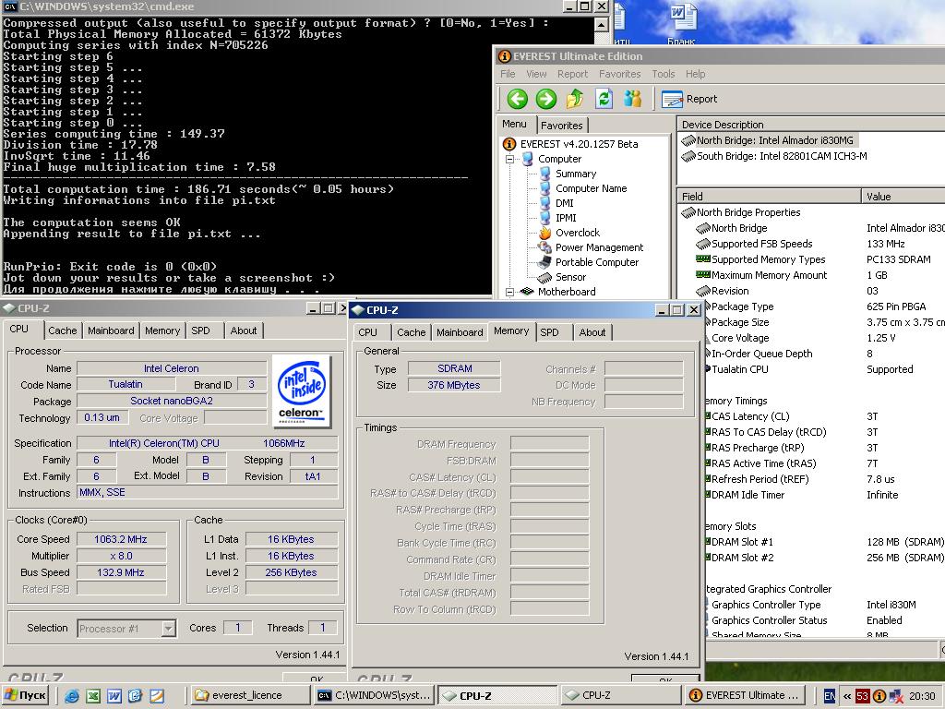Switch to everest_licence taskbar button
The image size is (945, 709).
pos(250,696)
